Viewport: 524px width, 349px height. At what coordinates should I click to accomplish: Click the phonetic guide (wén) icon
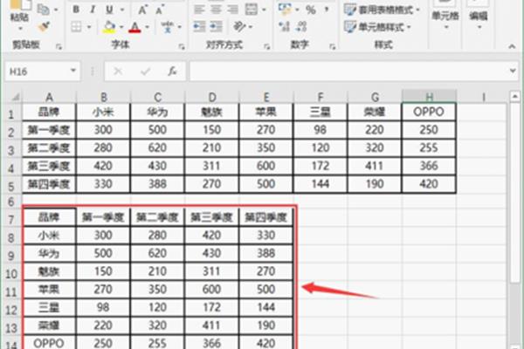click(x=167, y=27)
